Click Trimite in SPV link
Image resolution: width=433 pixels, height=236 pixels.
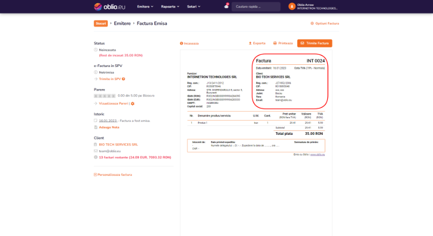tap(110, 79)
